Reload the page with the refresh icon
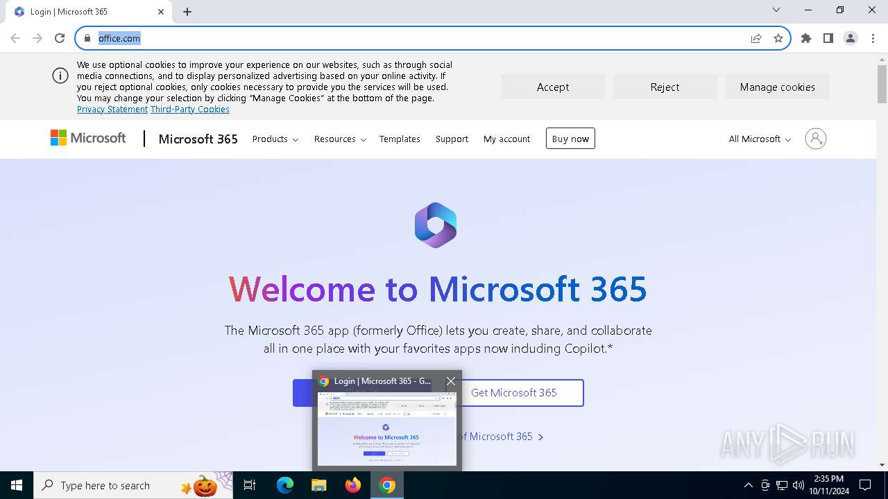888x499 pixels. pos(60,38)
